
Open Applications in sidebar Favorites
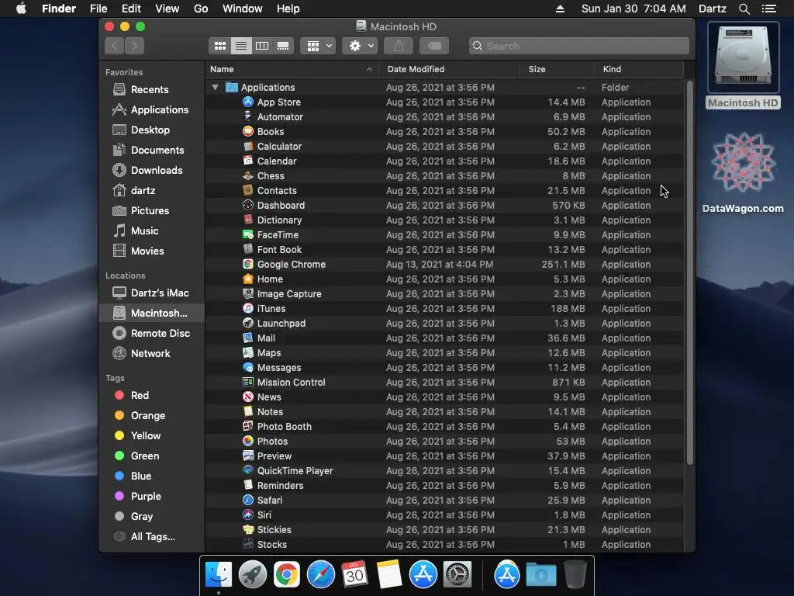tap(152, 109)
